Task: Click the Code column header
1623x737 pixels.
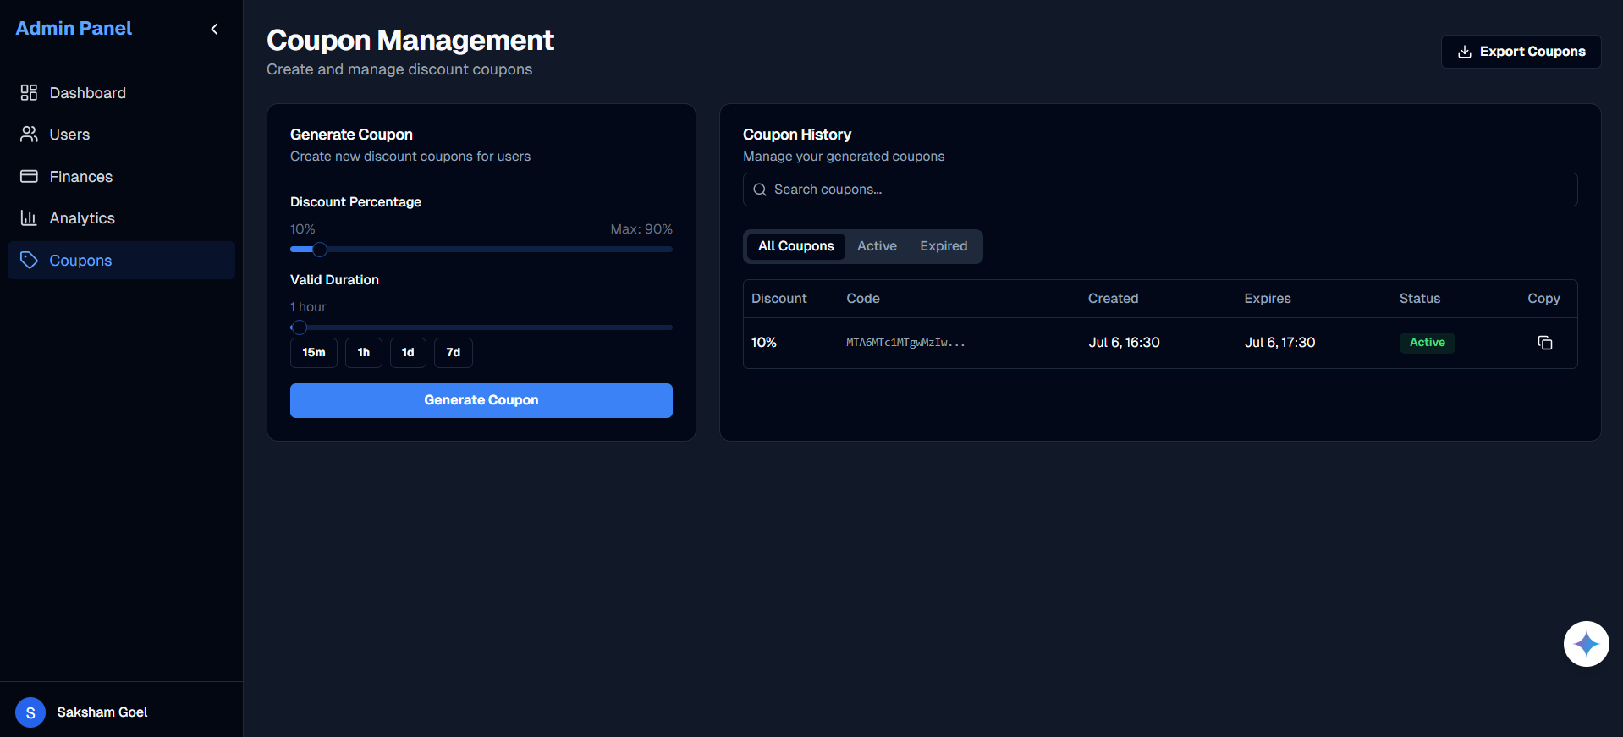Action: 863,299
